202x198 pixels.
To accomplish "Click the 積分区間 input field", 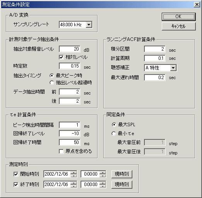I will pos(155,49).
